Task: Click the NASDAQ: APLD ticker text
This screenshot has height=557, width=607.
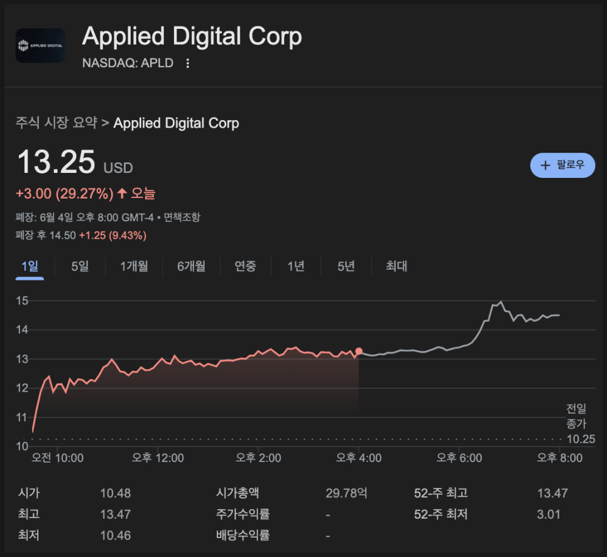Action: [128, 63]
